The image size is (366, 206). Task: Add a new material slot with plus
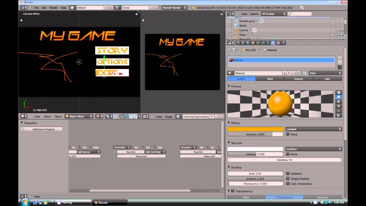[340, 58]
